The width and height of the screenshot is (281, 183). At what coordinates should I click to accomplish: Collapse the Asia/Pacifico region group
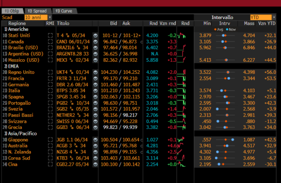click(x=21, y=134)
